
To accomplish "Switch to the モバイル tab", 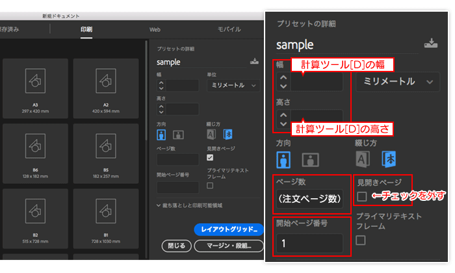I will (x=228, y=29).
